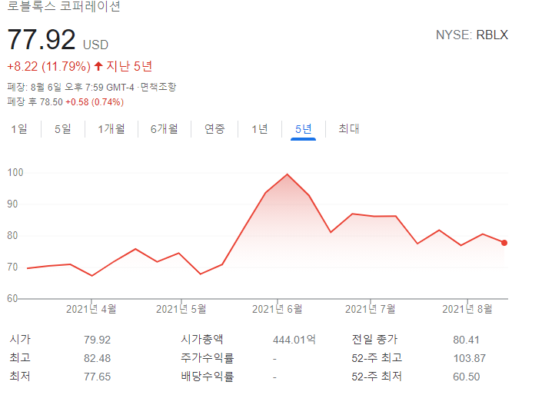
Task: Click the +0.58 (0.74%) after-hours change
Action: 95,102
